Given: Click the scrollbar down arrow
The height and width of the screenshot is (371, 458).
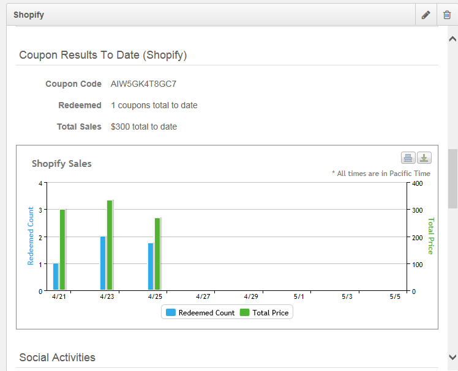Looking at the screenshot, I should 452,357.
